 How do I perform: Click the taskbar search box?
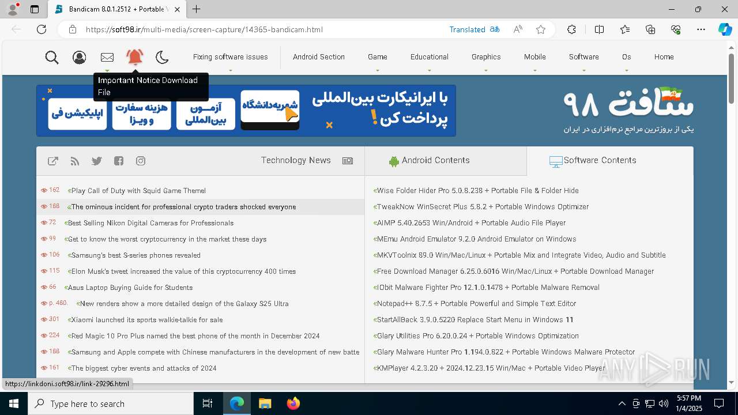point(111,403)
